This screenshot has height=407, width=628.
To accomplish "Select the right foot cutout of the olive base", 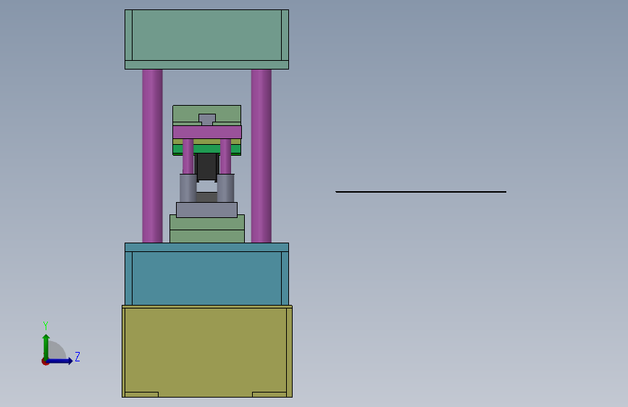I will point(269,395).
